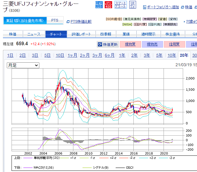
Task: Open the Smart Alert icon
Action: coord(121,5)
